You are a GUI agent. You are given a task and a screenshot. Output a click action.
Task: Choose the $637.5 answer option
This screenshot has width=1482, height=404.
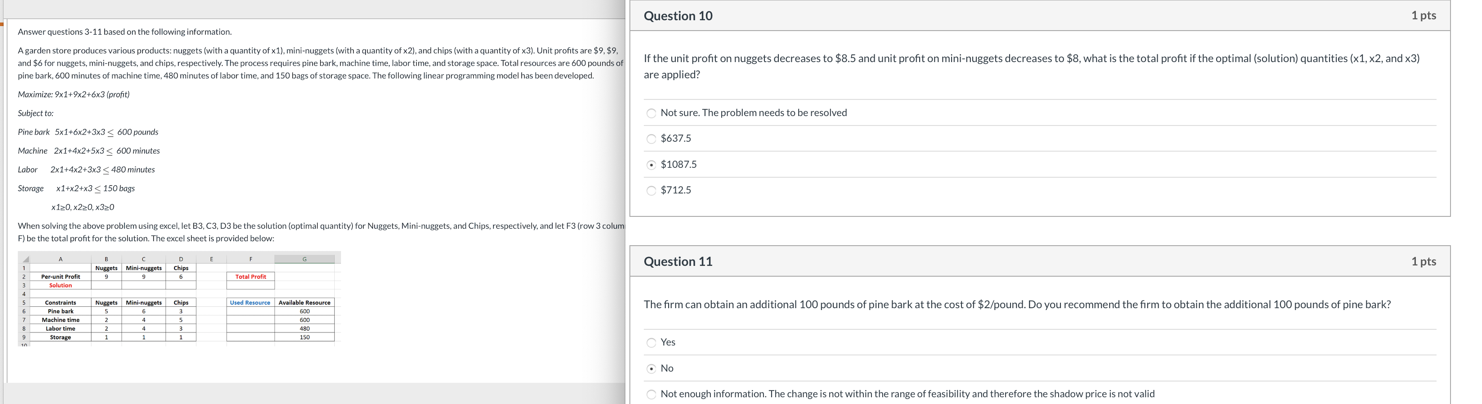651,139
